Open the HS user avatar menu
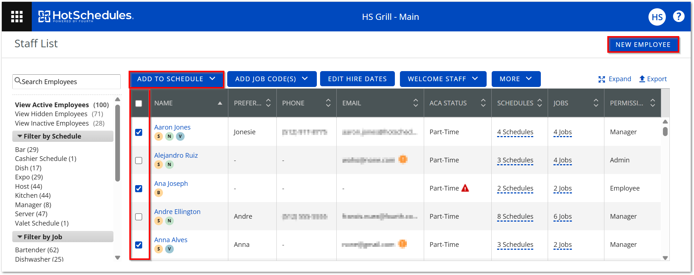694x275 pixels. (x=657, y=17)
